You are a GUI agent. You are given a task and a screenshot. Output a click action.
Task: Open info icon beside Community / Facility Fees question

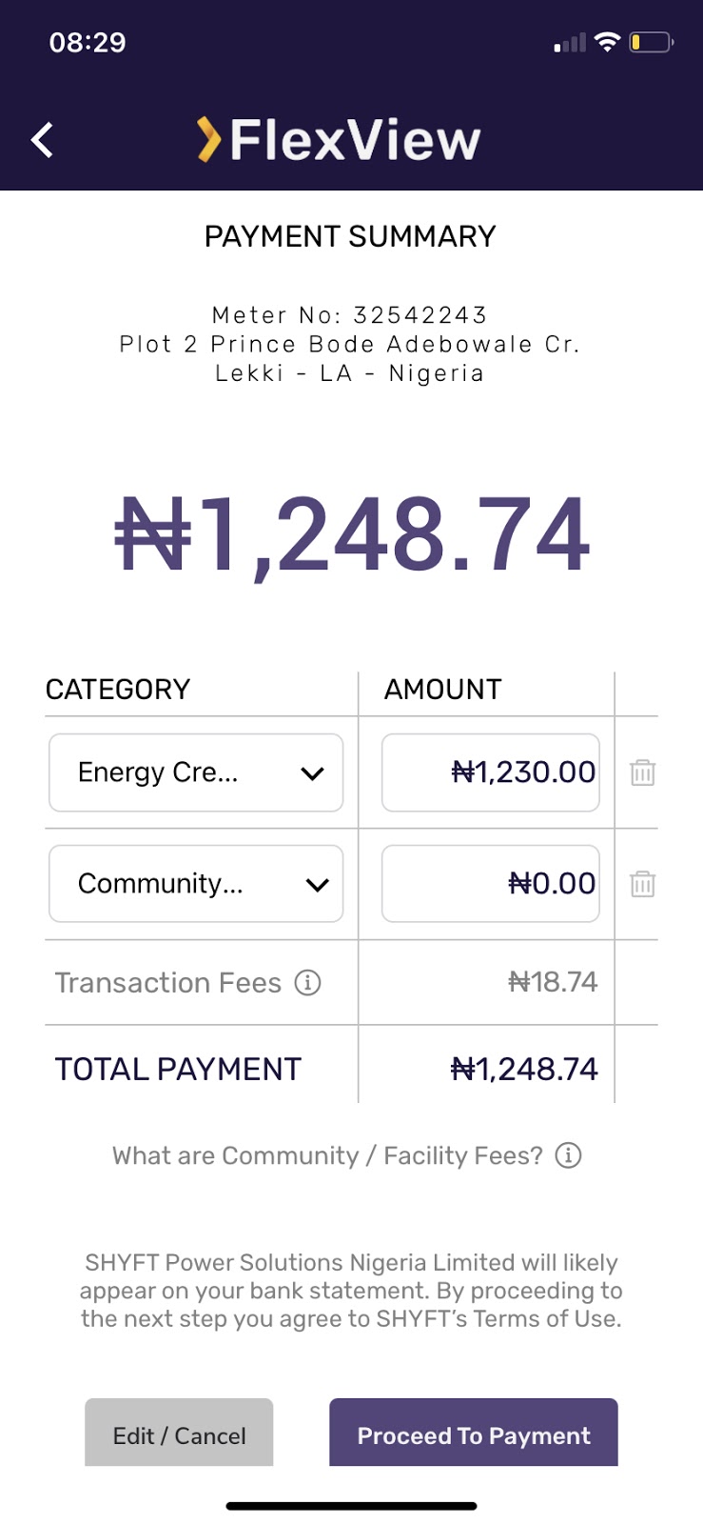pos(568,1155)
